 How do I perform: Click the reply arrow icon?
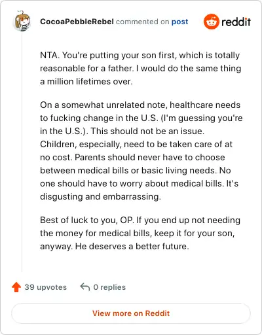coord(85,287)
